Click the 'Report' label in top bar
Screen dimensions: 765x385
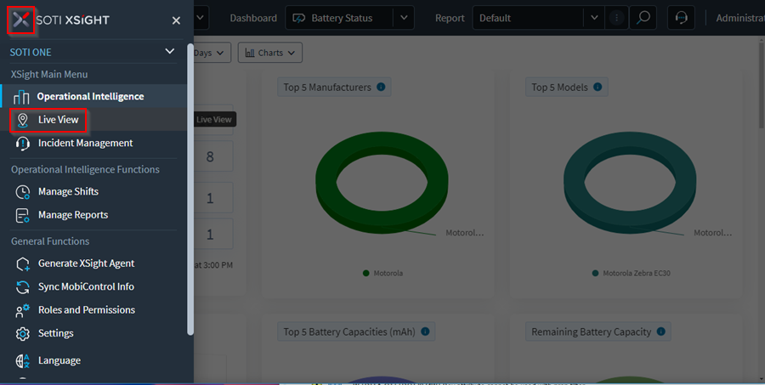tap(450, 18)
